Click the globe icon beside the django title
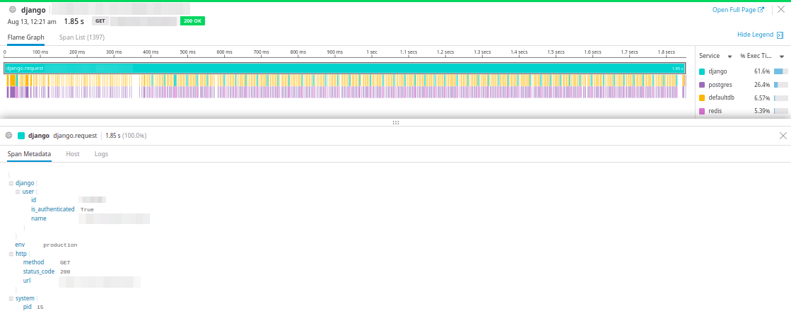Viewport: 791px width, 311px height. [x=13, y=10]
